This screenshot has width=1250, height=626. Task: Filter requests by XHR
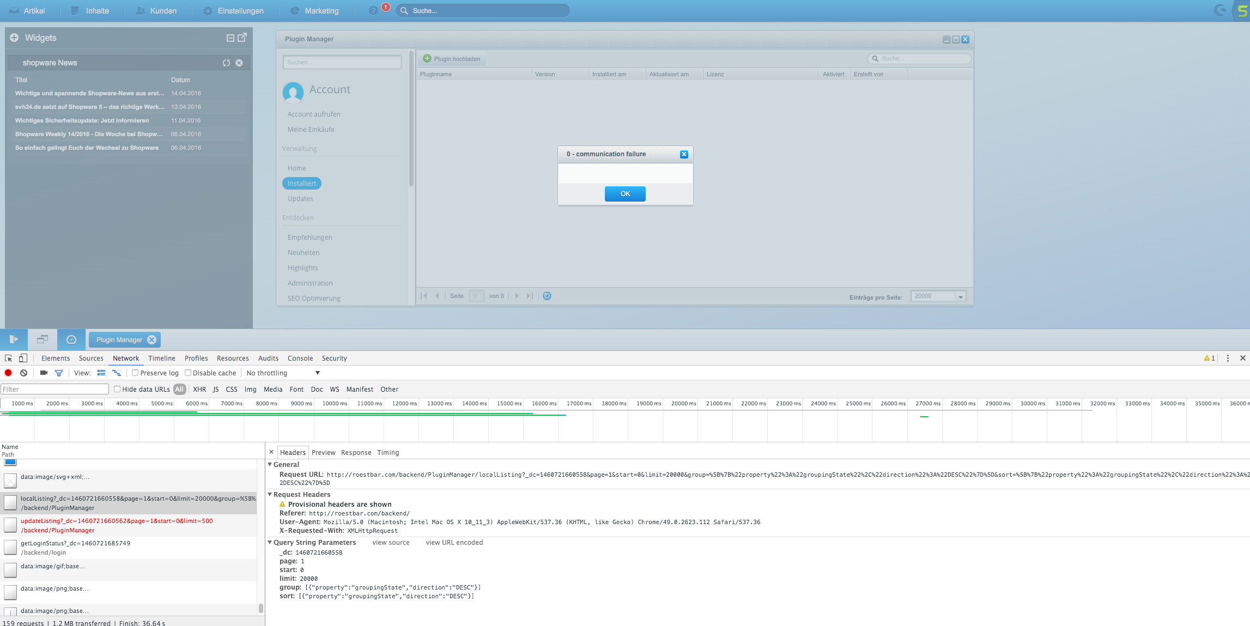coord(199,389)
